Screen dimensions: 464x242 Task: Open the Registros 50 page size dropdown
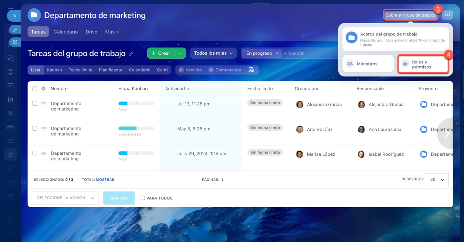click(437, 180)
